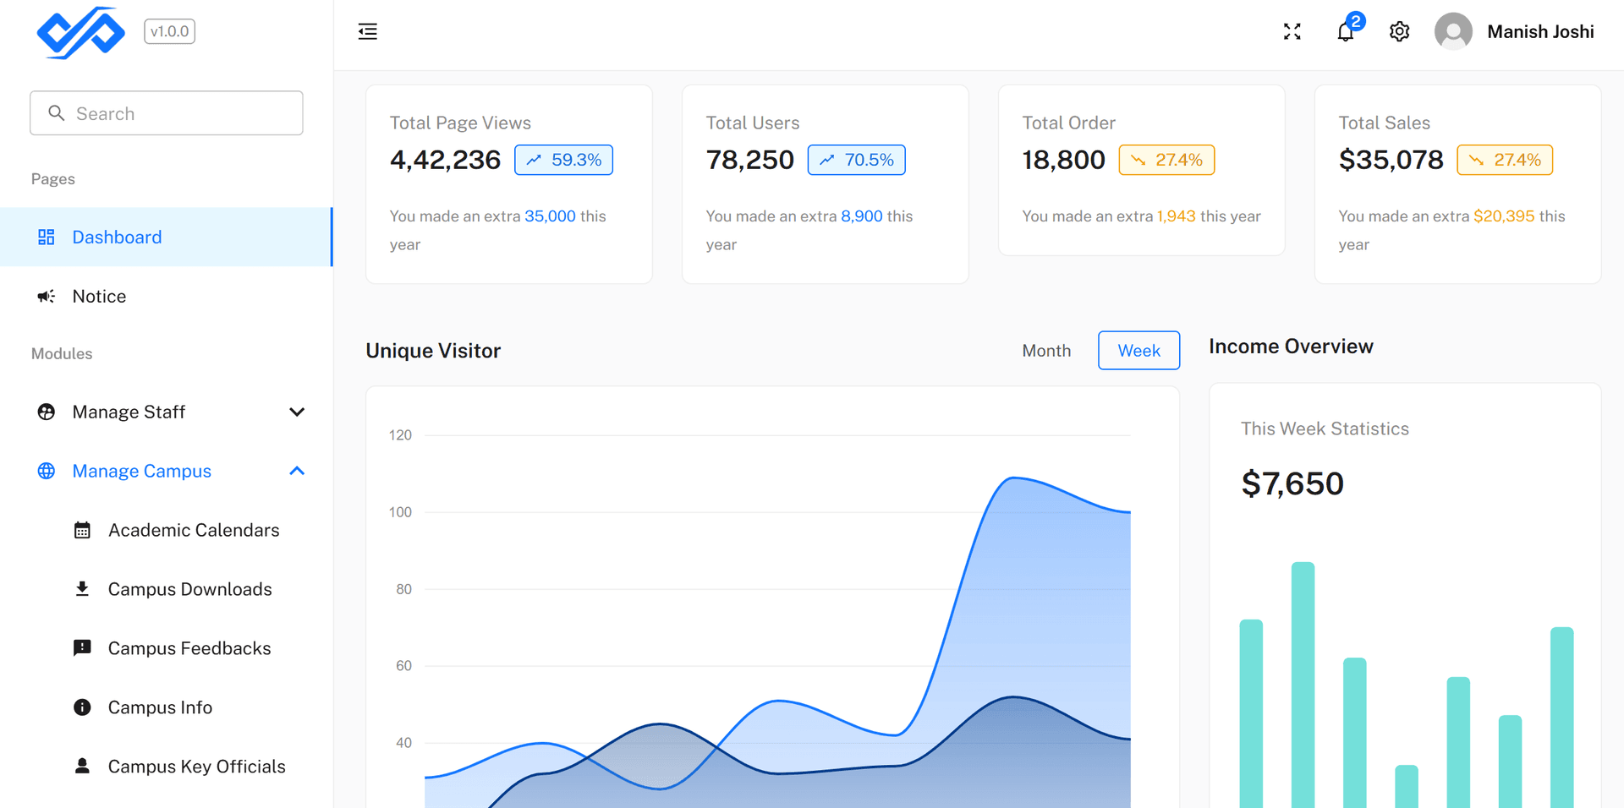Click the shortest teal income bar
1624x808 pixels.
[x=1407, y=786]
